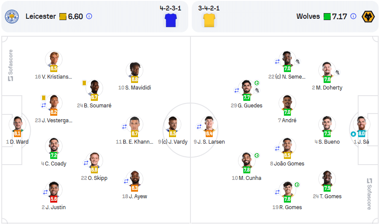Viewport: 380px width, 224px height.
Task: Click the blue Leicester kit icon
Action: coord(169,21)
